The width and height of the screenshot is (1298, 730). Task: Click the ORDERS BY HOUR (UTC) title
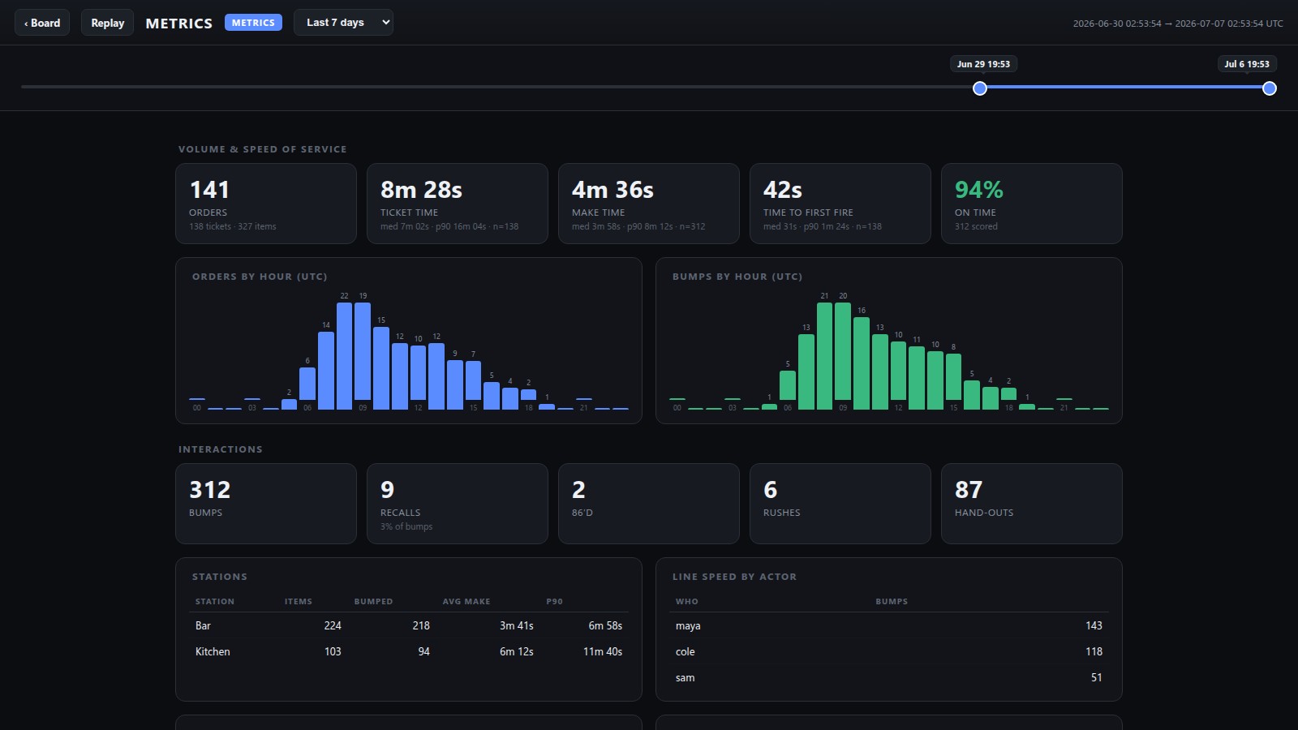pos(260,277)
